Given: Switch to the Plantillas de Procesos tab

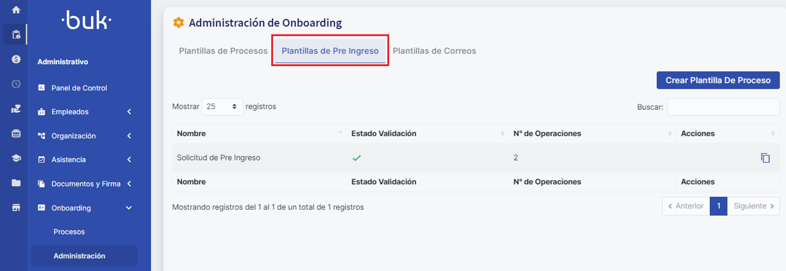Looking at the screenshot, I should tap(223, 51).
